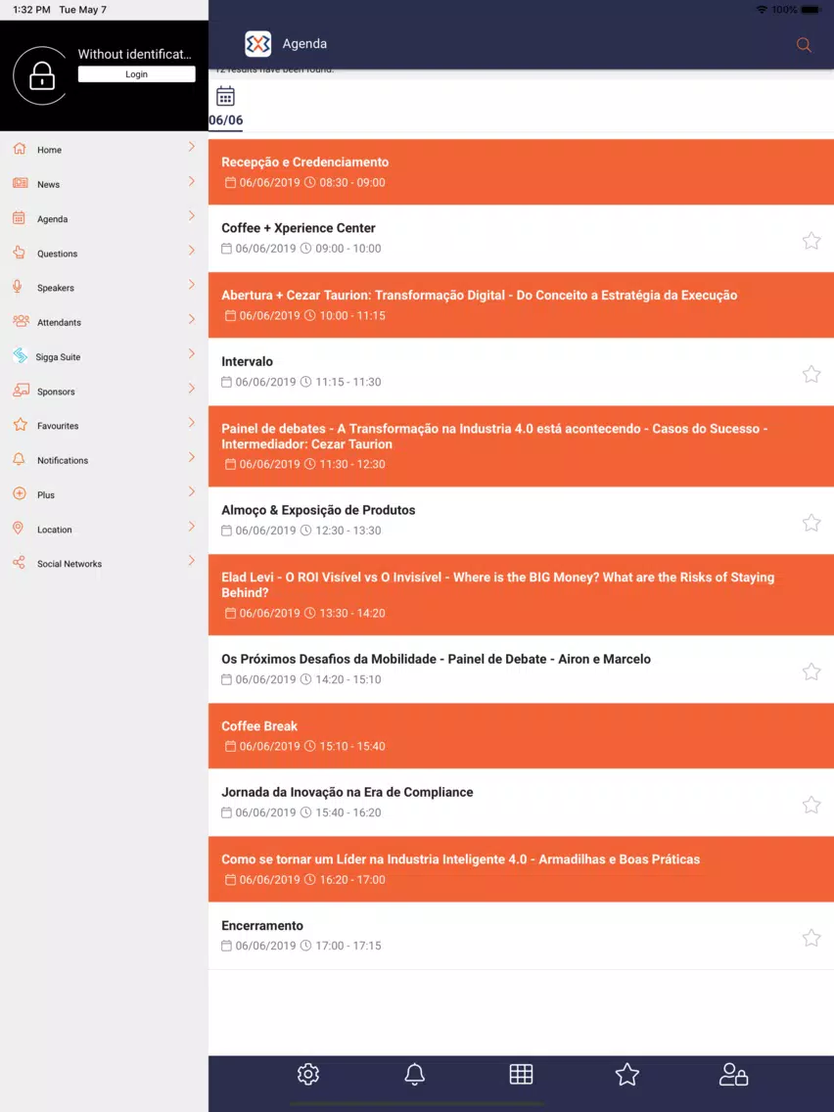Tap the padlock profile icon

[x=42, y=76]
